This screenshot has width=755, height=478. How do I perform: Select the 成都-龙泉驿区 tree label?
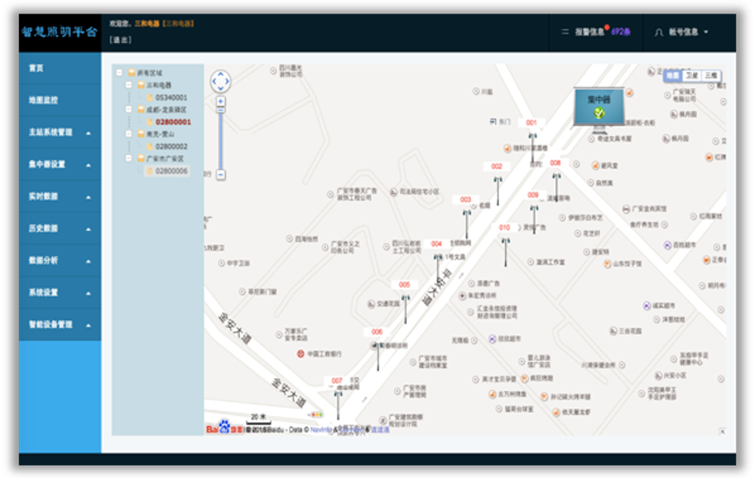coord(166,109)
